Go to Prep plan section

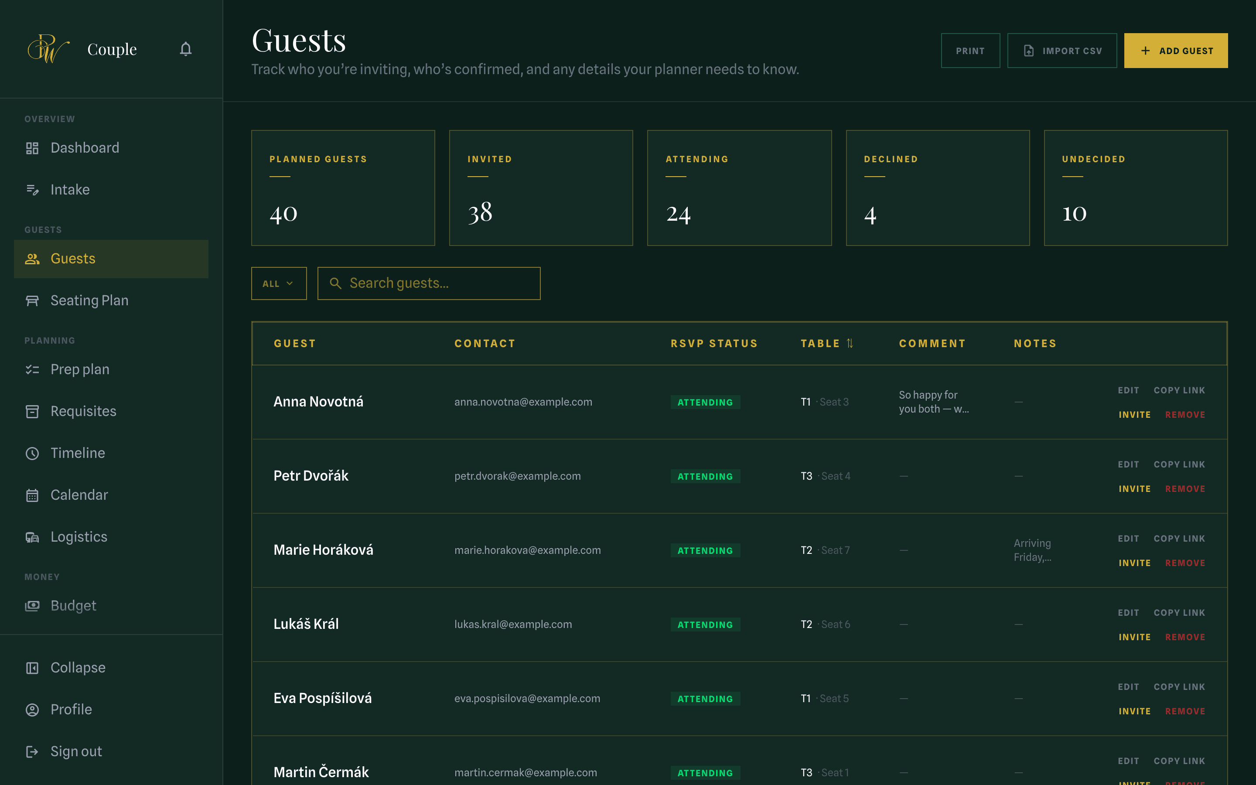point(111,370)
